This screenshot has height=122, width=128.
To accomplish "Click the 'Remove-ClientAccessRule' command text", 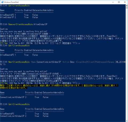I will (21, 24).
